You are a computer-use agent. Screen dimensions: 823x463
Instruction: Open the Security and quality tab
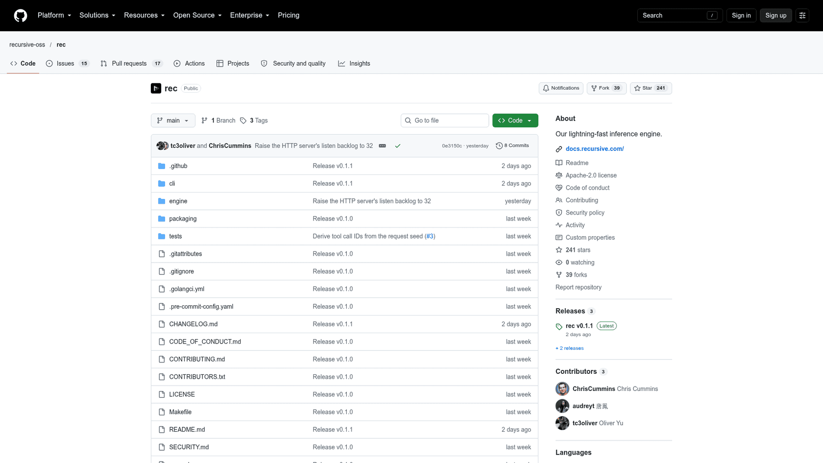pyautogui.click(x=293, y=64)
